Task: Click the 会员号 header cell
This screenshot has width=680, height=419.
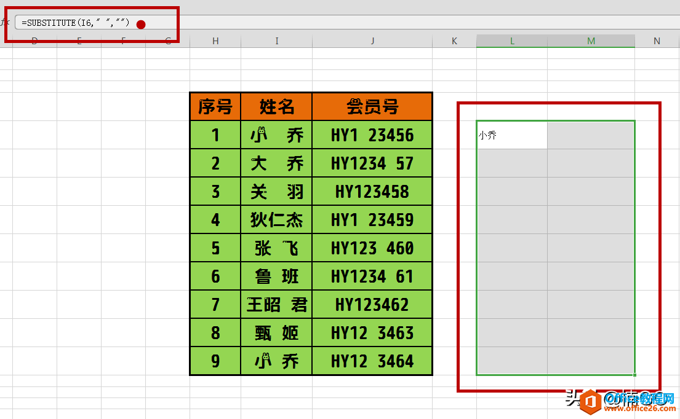Action: [372, 106]
